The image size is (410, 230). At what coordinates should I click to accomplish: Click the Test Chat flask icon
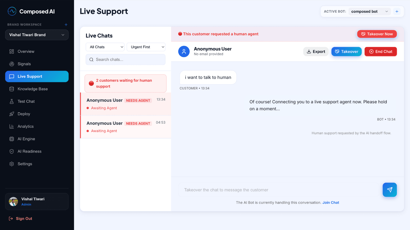tap(12, 101)
